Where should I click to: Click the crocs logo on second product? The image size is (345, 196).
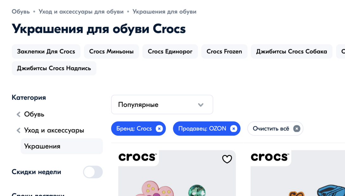point(270,157)
